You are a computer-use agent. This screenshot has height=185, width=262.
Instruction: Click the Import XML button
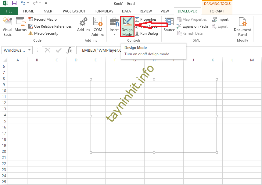(220, 19)
